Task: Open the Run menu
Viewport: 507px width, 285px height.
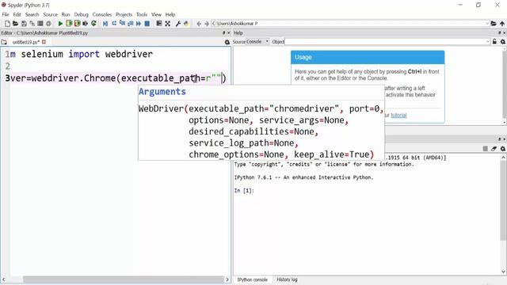Action: 66,14
